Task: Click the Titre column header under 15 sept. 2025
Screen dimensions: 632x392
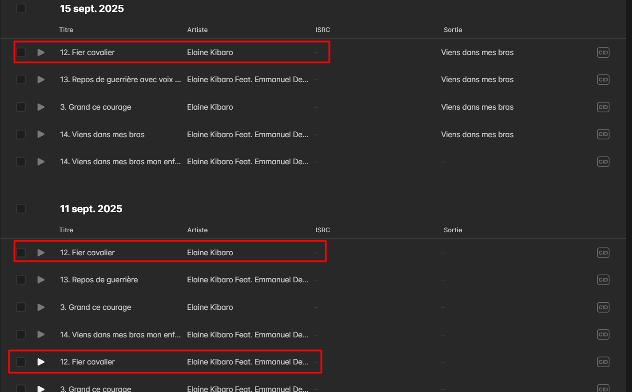Action: coord(66,30)
